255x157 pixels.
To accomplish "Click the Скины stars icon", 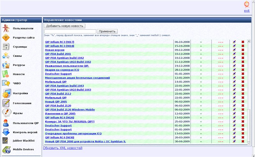I will (x=6, y=56).
